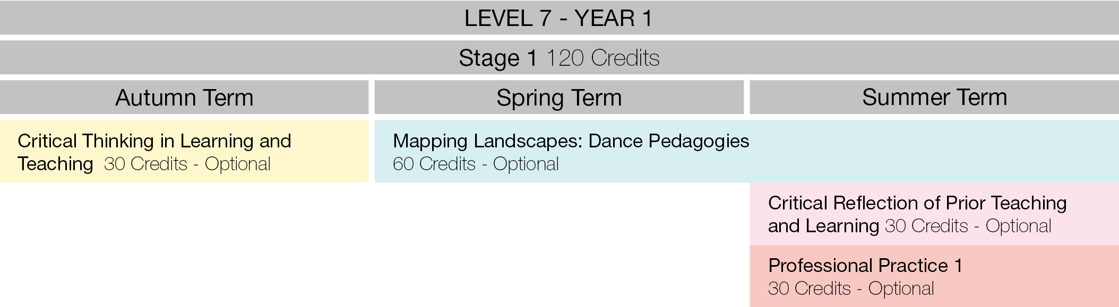This screenshot has height=307, width=1119.
Task: Open the Professional Practice 1 module
Action: tap(865, 265)
